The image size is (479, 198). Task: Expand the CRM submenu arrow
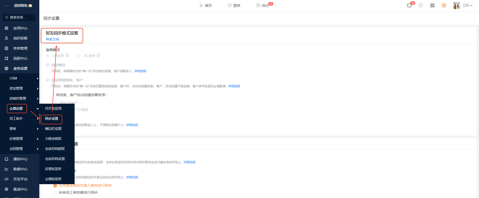38,78
